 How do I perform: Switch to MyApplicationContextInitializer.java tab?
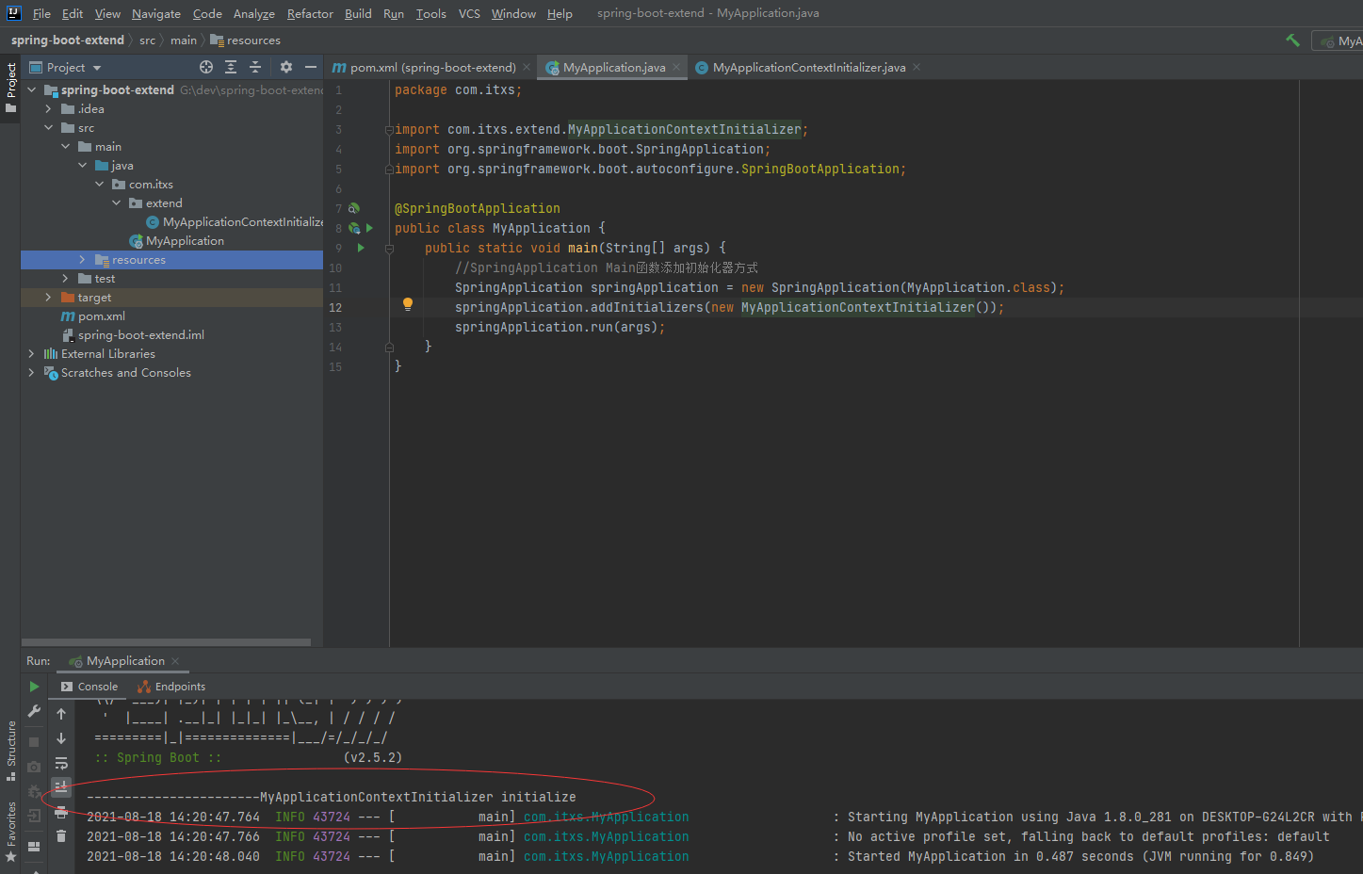[x=808, y=68]
